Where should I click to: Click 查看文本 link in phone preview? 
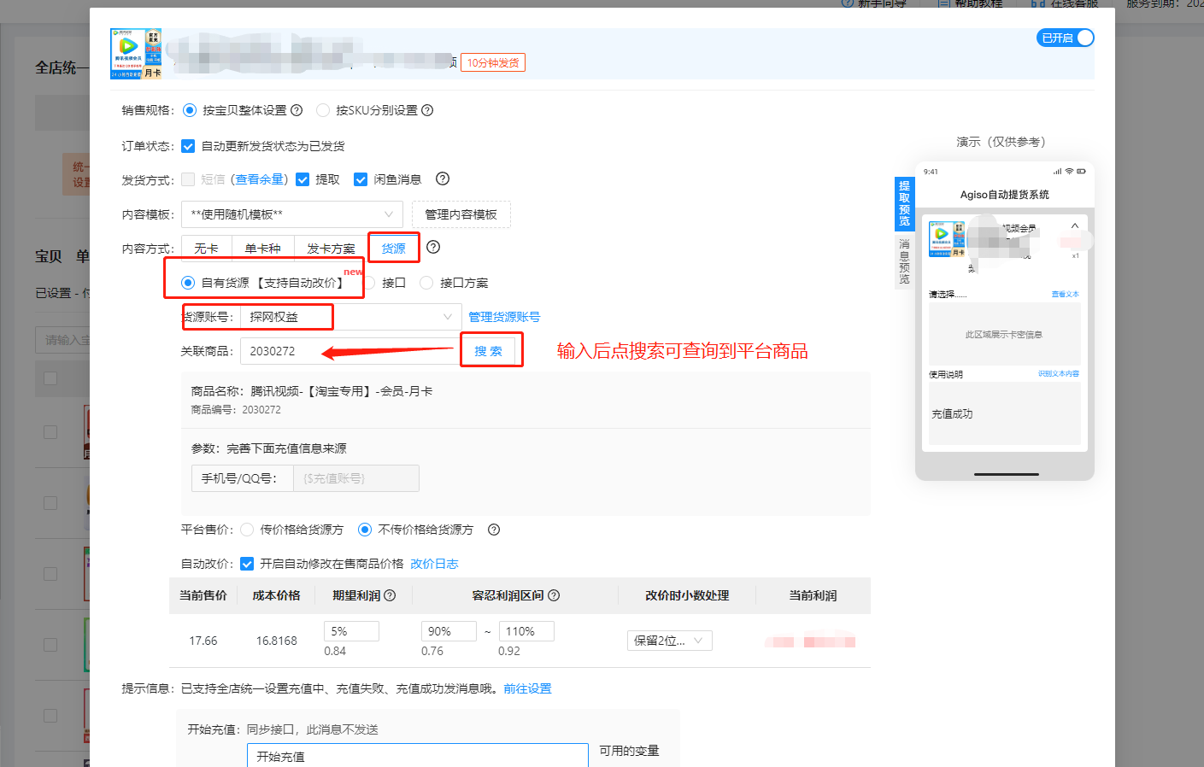tap(1065, 294)
